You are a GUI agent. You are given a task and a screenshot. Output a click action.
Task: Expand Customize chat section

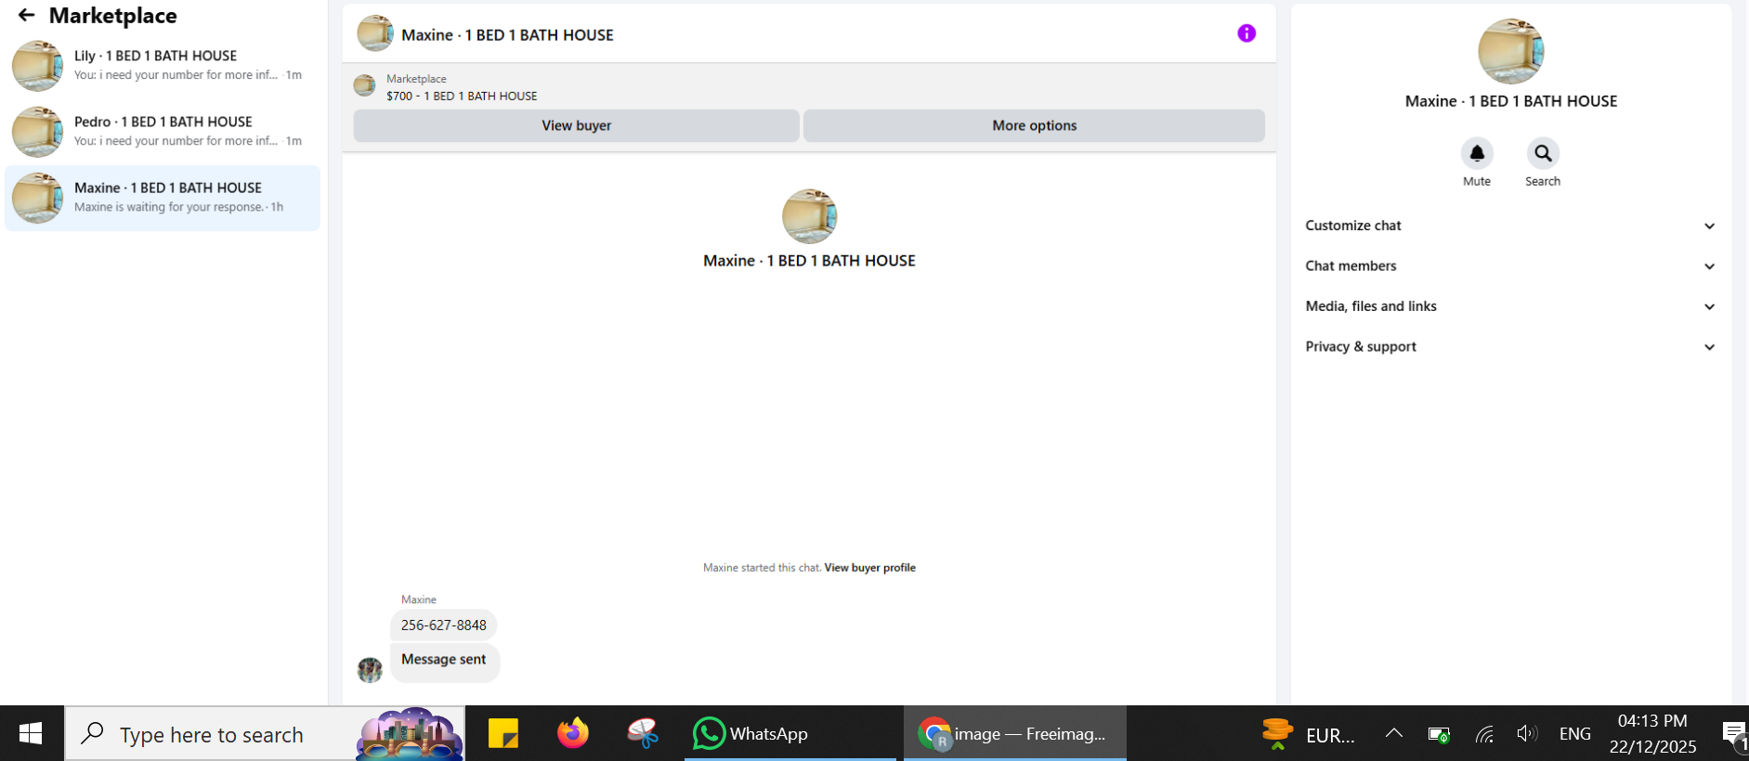pos(1510,226)
